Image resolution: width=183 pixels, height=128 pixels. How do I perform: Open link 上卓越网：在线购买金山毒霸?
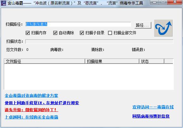point(31,117)
